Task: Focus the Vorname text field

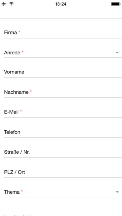Action: pyautogui.click(x=63, y=72)
